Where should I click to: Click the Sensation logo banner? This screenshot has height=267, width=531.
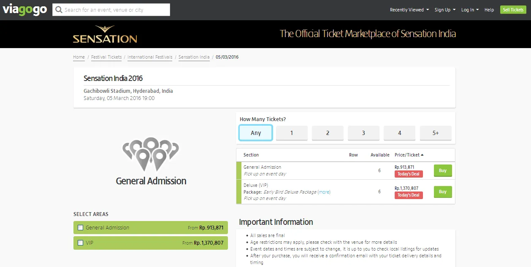point(105,34)
